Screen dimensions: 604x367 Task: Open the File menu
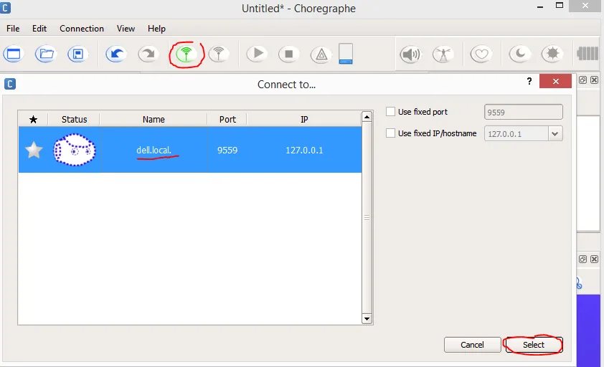point(13,29)
